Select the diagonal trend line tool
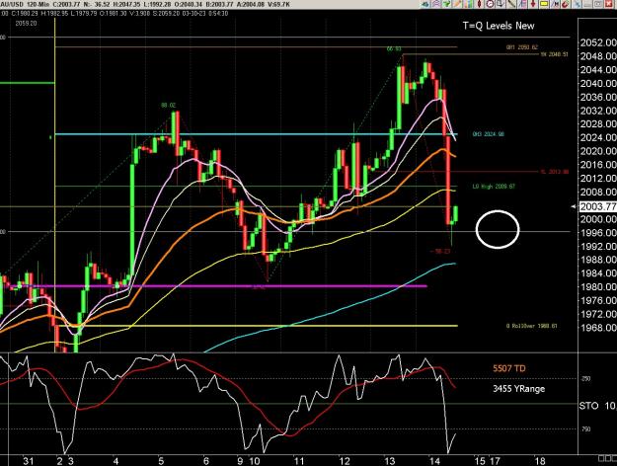 tap(511, 4)
